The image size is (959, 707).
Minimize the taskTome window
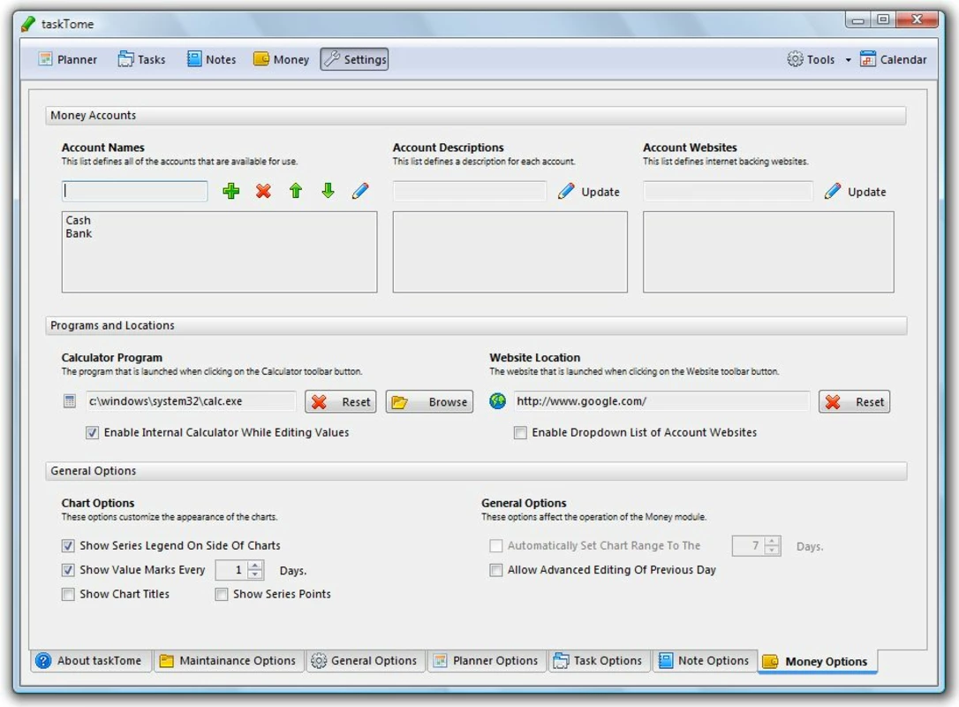coord(857,19)
